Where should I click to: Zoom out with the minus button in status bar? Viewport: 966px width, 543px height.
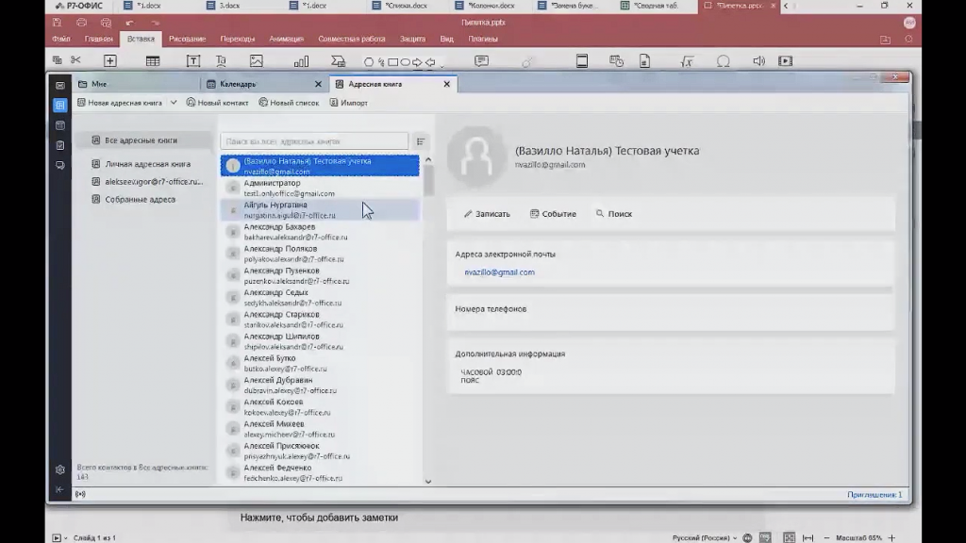click(x=826, y=537)
